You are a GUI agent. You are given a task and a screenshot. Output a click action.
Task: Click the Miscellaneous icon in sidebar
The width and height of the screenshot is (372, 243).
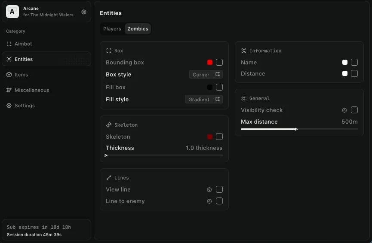pos(9,90)
